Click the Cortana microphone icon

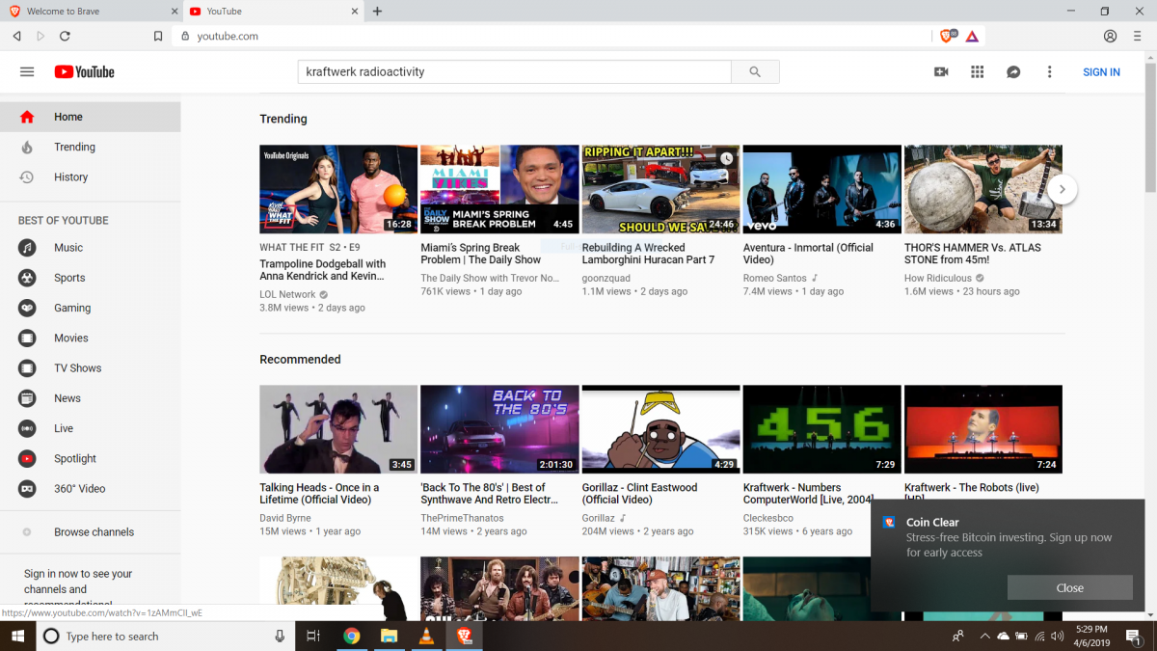[x=280, y=636]
